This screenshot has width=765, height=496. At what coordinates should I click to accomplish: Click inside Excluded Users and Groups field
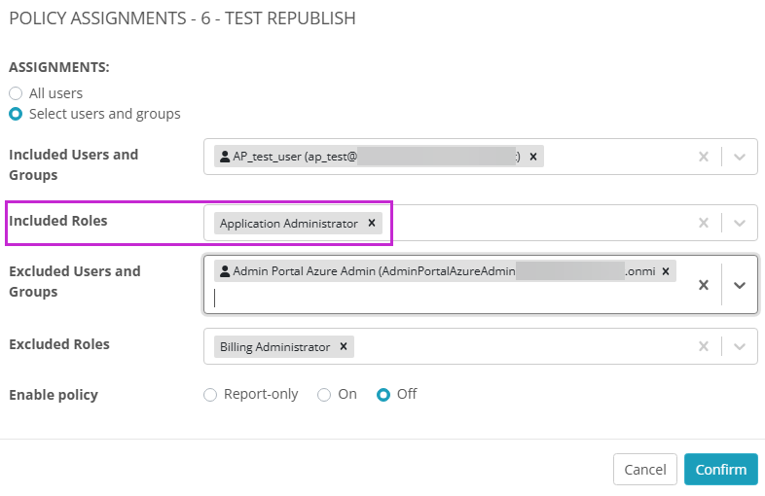click(438, 299)
